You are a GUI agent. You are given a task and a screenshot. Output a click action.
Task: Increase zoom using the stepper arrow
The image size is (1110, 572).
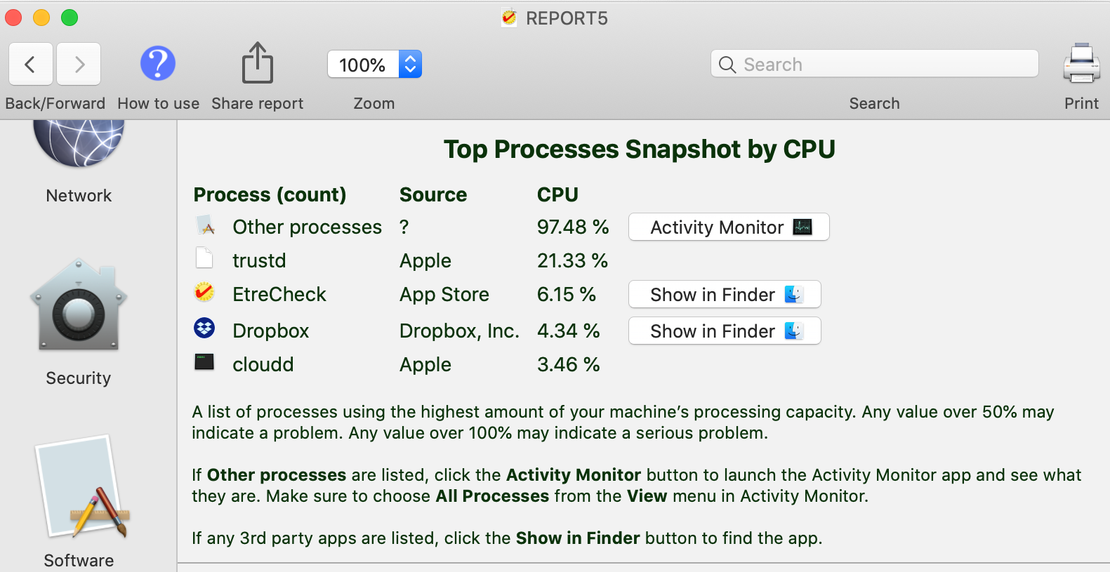[410, 58]
